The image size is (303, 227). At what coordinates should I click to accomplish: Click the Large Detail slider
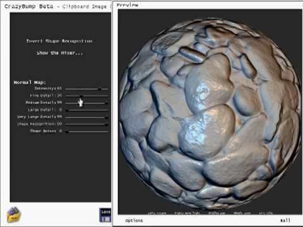(x=86, y=110)
